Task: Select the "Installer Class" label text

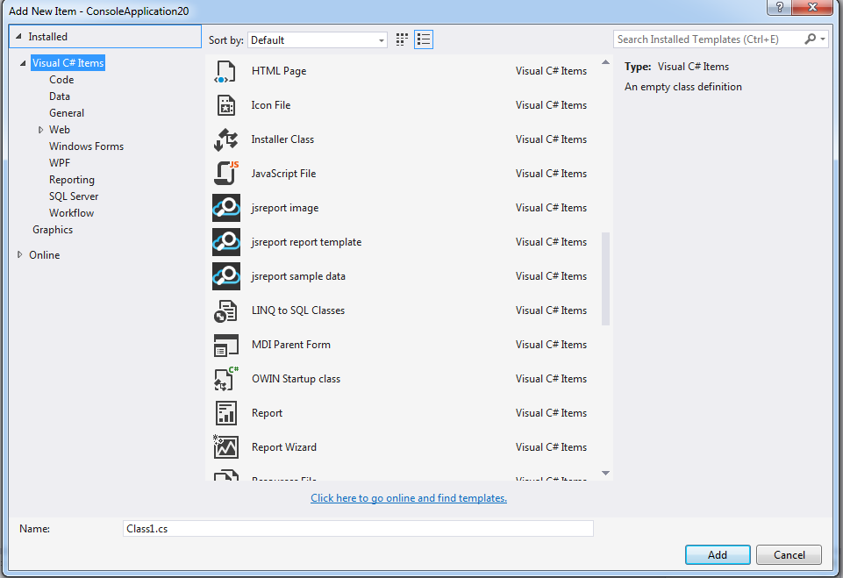Action: pyautogui.click(x=282, y=139)
